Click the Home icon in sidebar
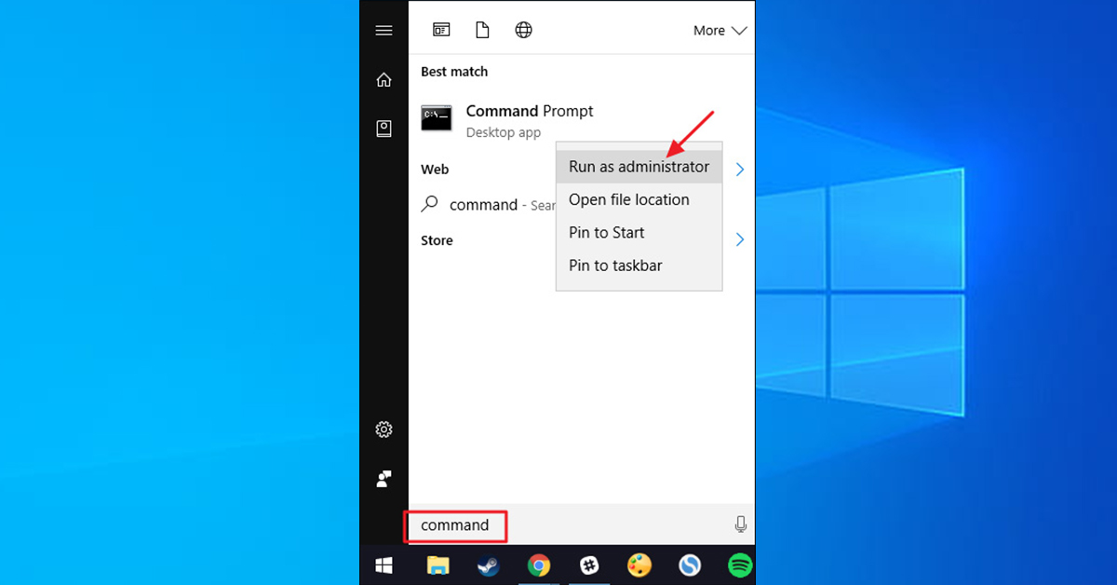Image resolution: width=1117 pixels, height=585 pixels. click(x=384, y=80)
